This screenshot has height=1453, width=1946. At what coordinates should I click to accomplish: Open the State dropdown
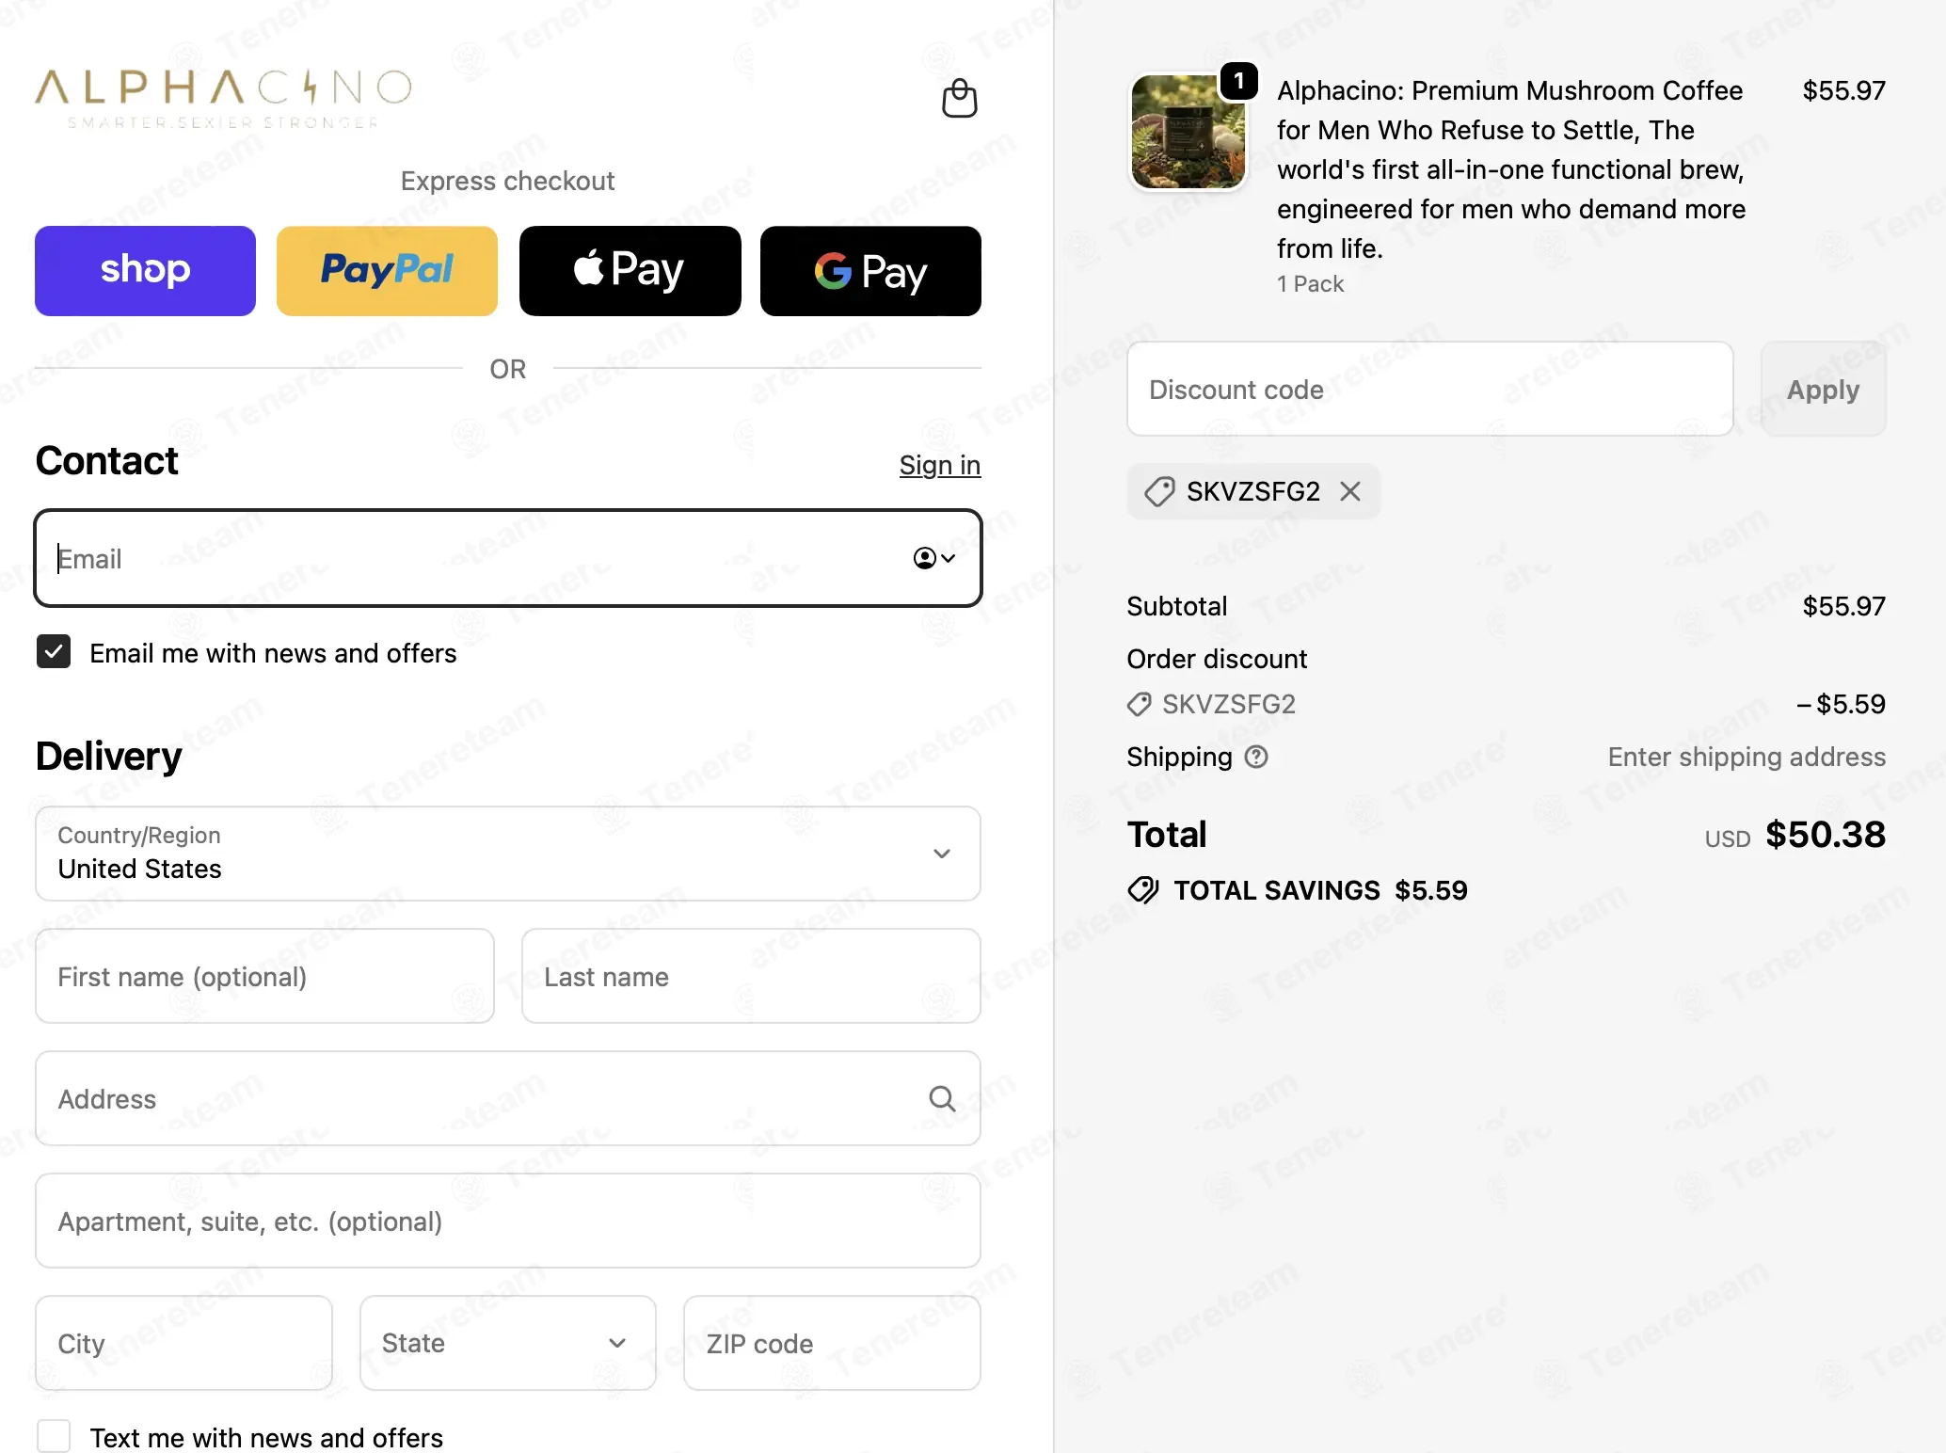click(x=507, y=1343)
